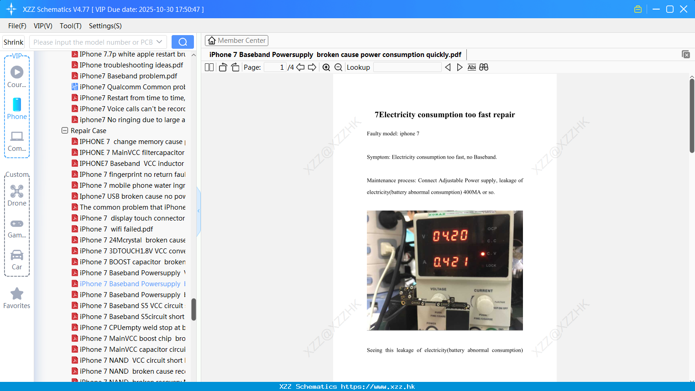
Task: Click the binoculars search icon
Action: (484, 67)
